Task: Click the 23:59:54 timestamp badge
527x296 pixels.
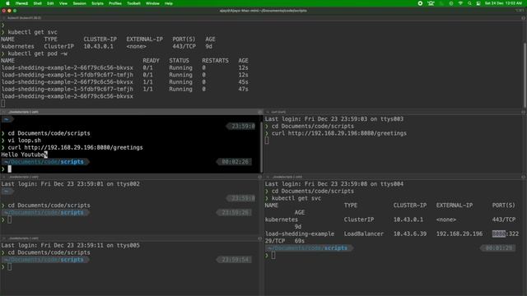Action: pyautogui.click(x=235, y=260)
